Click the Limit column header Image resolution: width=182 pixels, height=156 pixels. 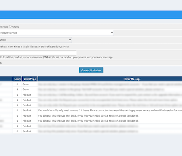[17, 79]
